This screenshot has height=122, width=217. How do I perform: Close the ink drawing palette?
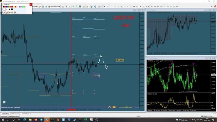click(x=31, y=4)
